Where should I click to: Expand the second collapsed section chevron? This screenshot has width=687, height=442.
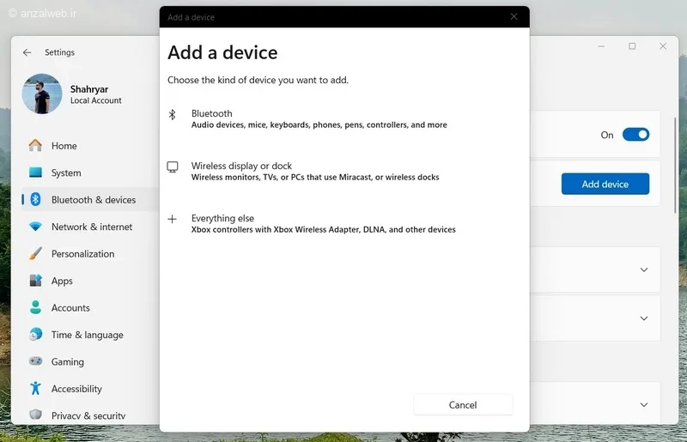click(643, 318)
